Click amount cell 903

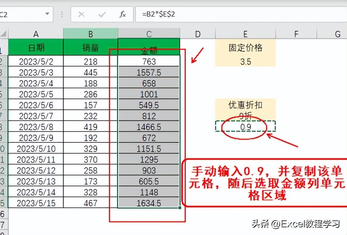point(149,170)
